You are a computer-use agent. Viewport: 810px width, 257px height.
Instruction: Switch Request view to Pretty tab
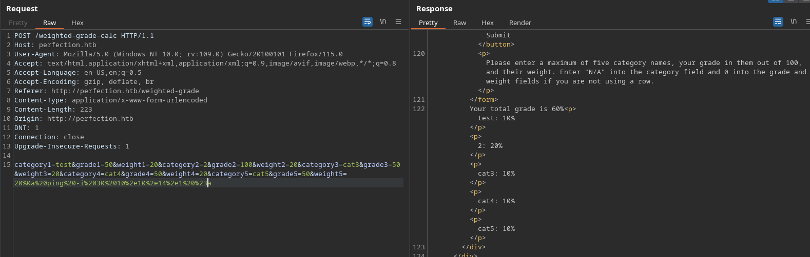18,23
